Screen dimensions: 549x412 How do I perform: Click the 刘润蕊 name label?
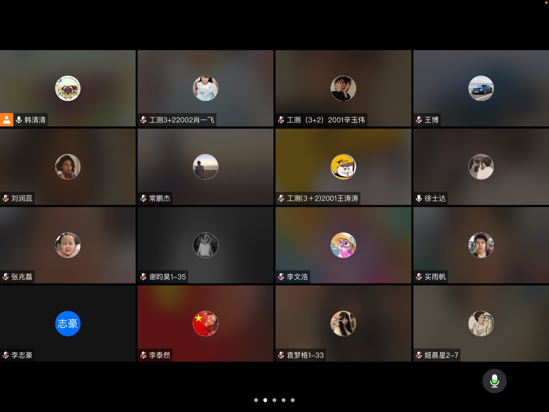click(x=22, y=198)
